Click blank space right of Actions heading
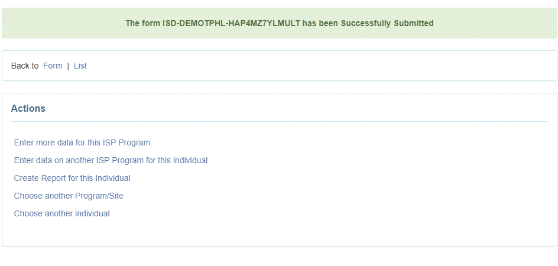Screen dimensions: 558x266 (x=296, y=109)
